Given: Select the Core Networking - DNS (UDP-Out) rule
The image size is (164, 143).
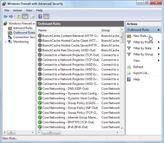Looking at the screenshot, I should tap(65, 89).
